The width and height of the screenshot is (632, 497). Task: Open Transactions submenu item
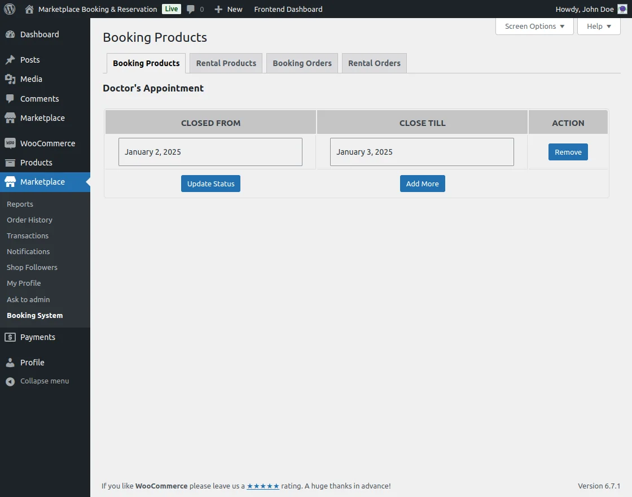point(28,236)
